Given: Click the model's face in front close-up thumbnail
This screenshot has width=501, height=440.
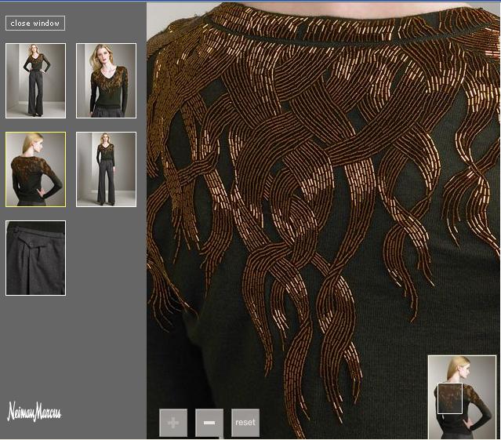Looking at the screenshot, I should click(x=102, y=56).
